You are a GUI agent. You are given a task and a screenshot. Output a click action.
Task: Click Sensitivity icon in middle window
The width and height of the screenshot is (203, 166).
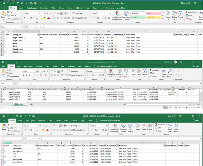(178, 73)
